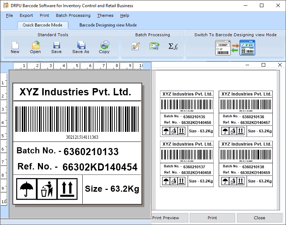Image resolution: width=286 pixels, height=225 pixels.
Task: Click Batch No. 6360210133 text
Action: tap(68, 152)
